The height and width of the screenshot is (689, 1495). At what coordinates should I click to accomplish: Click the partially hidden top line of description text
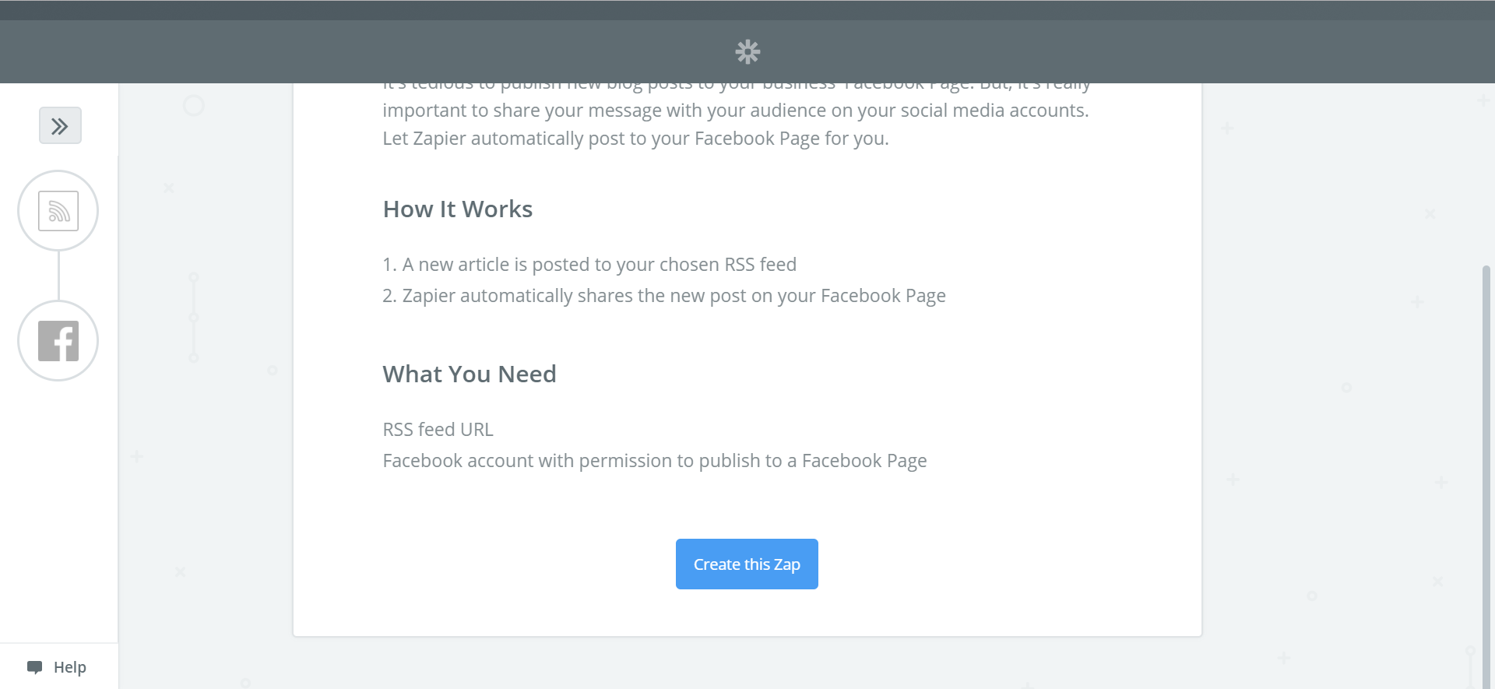click(x=735, y=86)
